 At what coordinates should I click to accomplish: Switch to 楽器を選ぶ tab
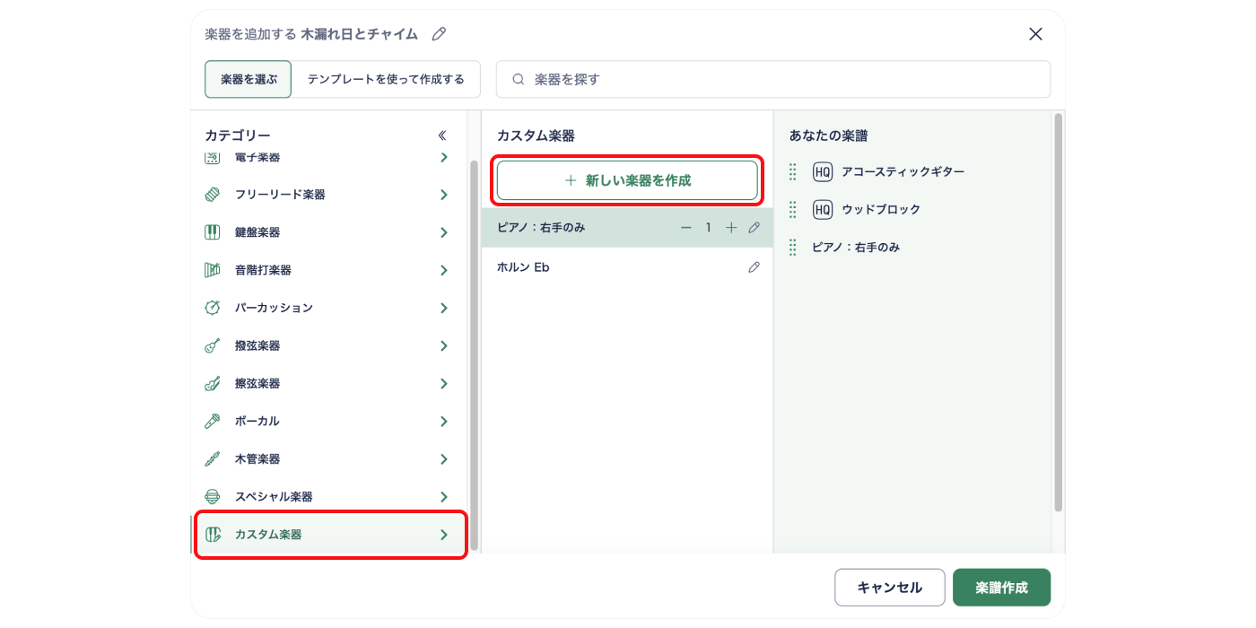[x=249, y=79]
